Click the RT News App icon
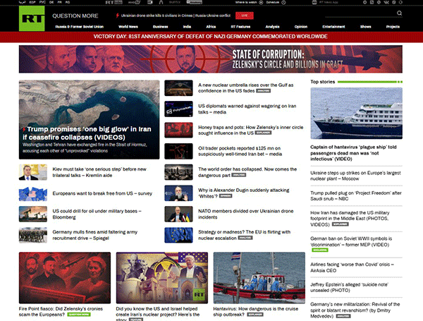Screen dimensions: 423x321 tap(314, 2)
